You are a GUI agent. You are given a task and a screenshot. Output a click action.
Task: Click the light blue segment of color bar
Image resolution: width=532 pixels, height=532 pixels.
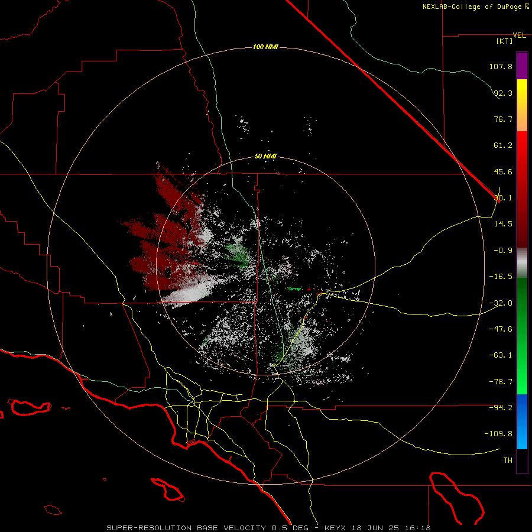click(x=522, y=437)
